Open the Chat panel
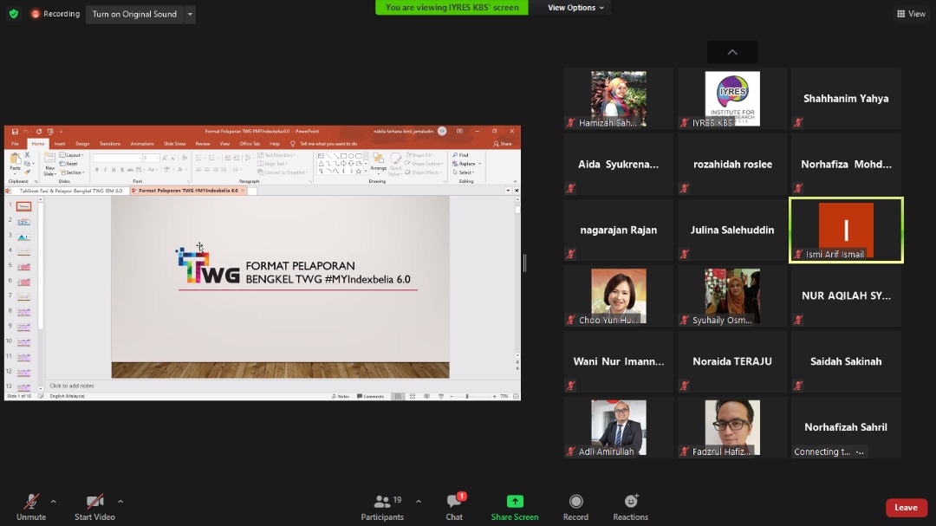The image size is (936, 526). point(454,506)
